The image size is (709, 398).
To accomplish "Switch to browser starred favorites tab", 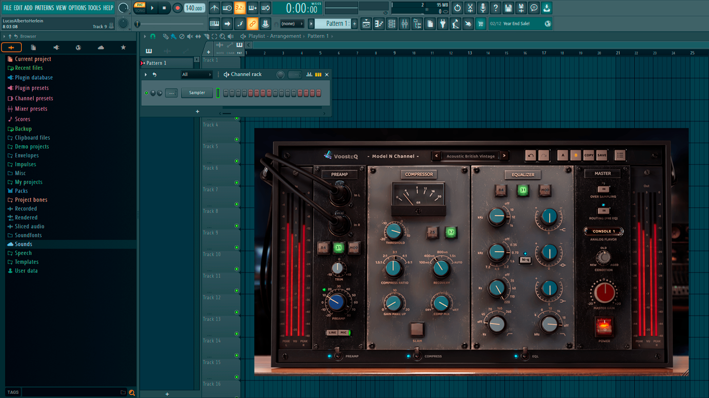I will [123, 48].
